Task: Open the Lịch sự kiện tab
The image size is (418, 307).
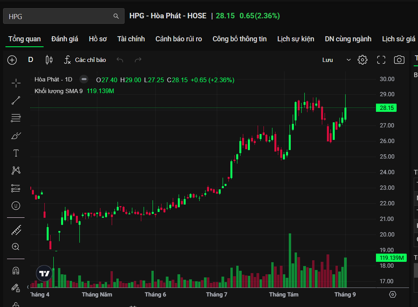Action: [x=296, y=39]
